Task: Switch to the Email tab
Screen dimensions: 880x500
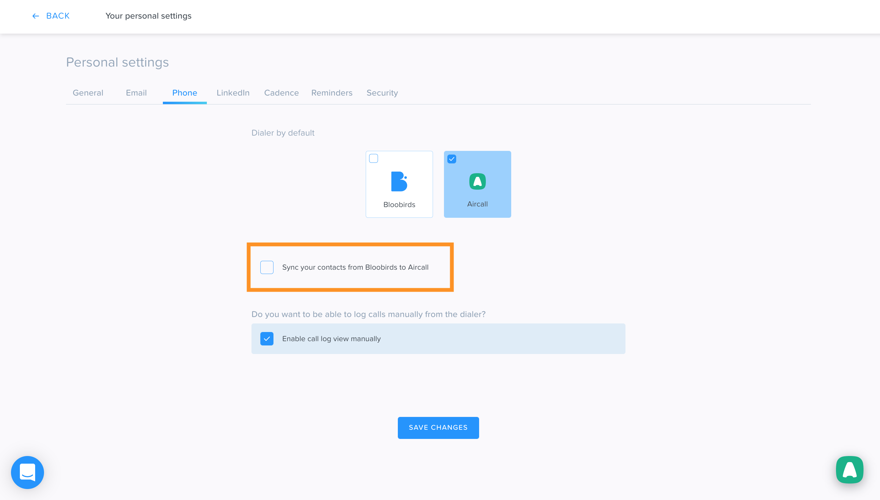Action: (x=136, y=93)
